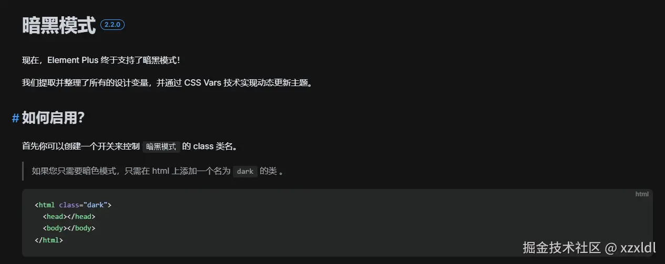This screenshot has height=264, width=665.
Task: Click the class attribute in the code block
Action: point(69,205)
